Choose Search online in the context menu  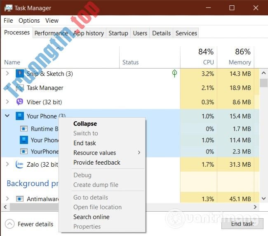click(102, 217)
